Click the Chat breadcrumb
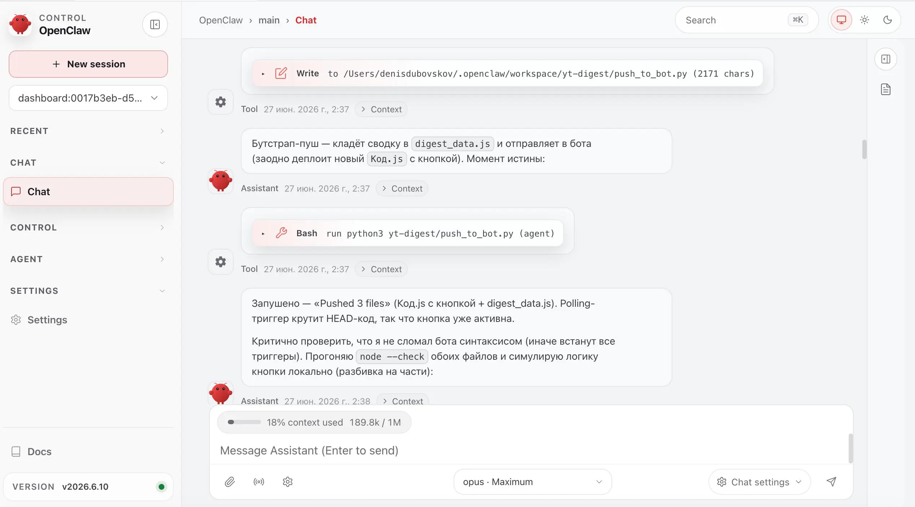The width and height of the screenshot is (915, 507). 306,20
